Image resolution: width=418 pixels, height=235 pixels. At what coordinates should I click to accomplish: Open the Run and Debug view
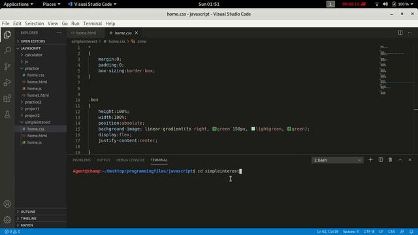point(7,82)
